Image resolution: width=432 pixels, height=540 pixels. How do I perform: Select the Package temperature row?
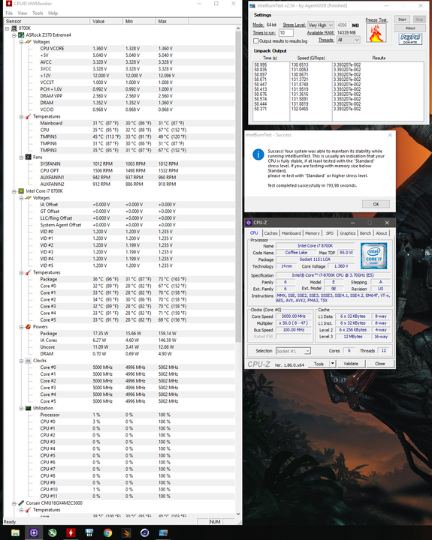click(119, 279)
